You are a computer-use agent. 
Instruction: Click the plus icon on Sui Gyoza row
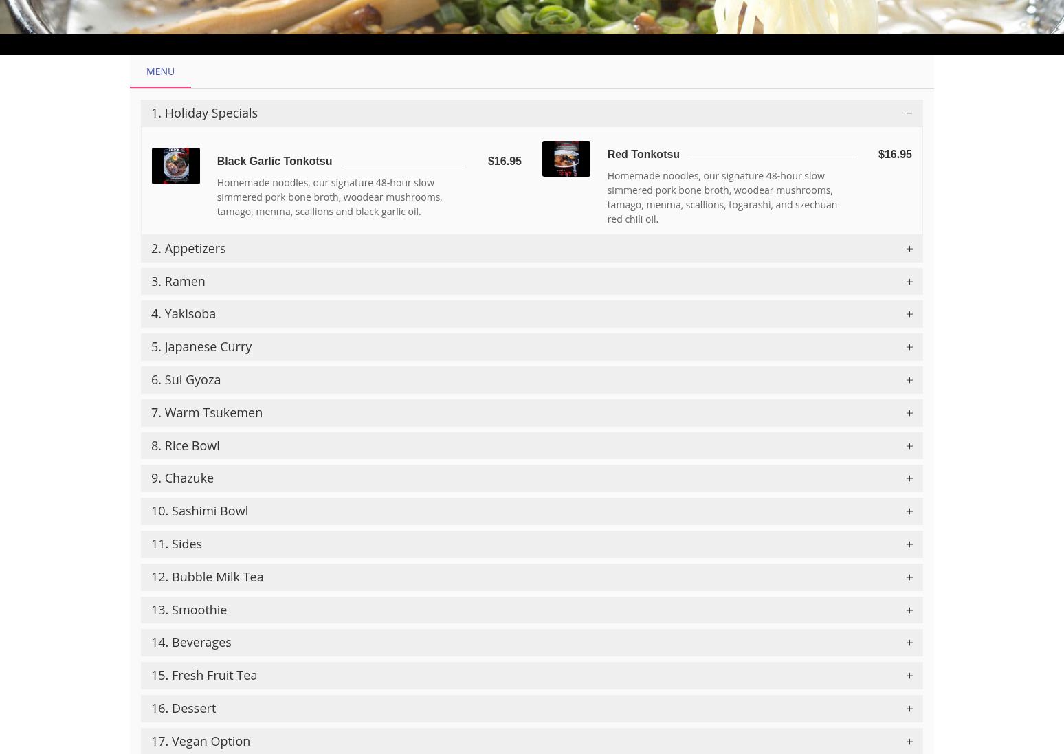click(909, 380)
